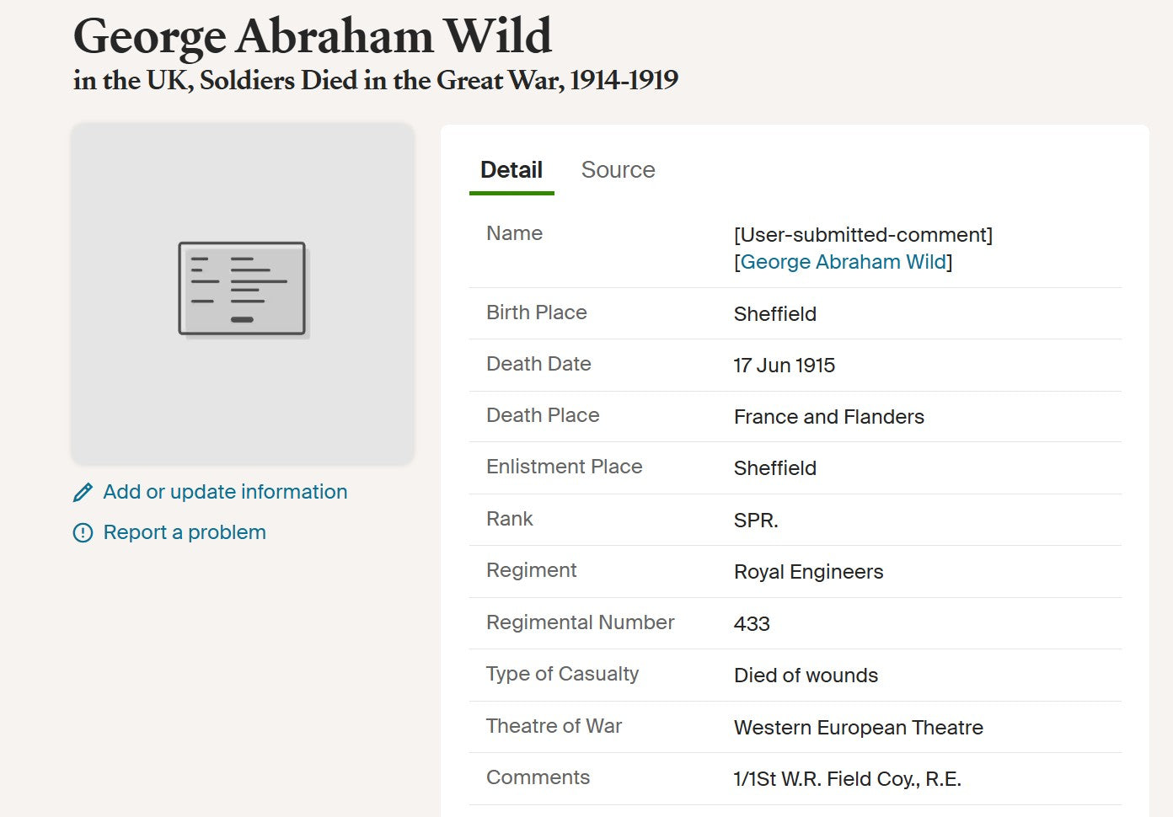
Task: Click the George Abraham Wild page heading
Action: [x=313, y=36]
